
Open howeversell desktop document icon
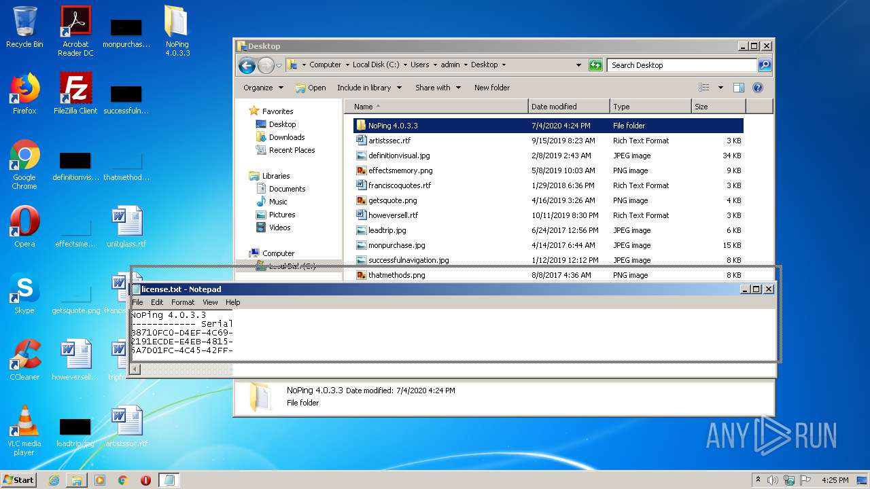75,360
